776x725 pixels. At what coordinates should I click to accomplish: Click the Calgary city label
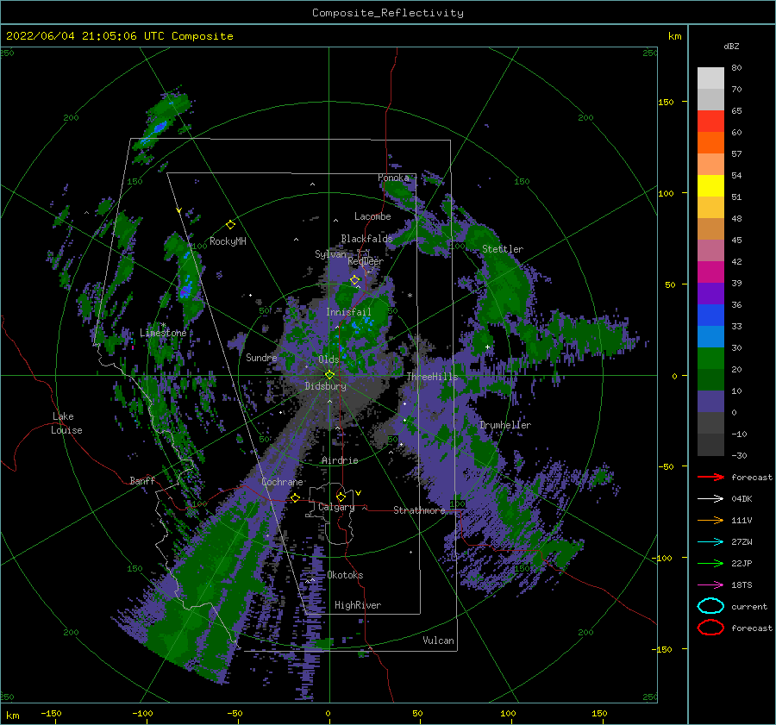click(336, 507)
